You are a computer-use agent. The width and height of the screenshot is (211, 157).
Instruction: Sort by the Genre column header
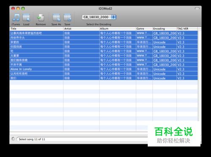point(144,29)
